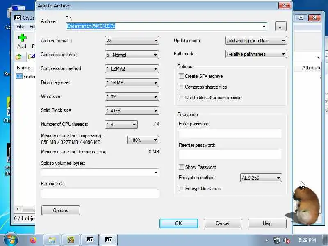Viewport: 328px width, 246px height.
Task: Click the muted volume tray icon
Action: [286, 240]
